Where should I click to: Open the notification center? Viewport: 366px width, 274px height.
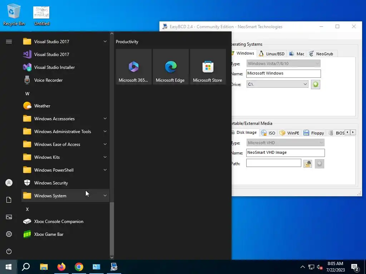[355, 267]
